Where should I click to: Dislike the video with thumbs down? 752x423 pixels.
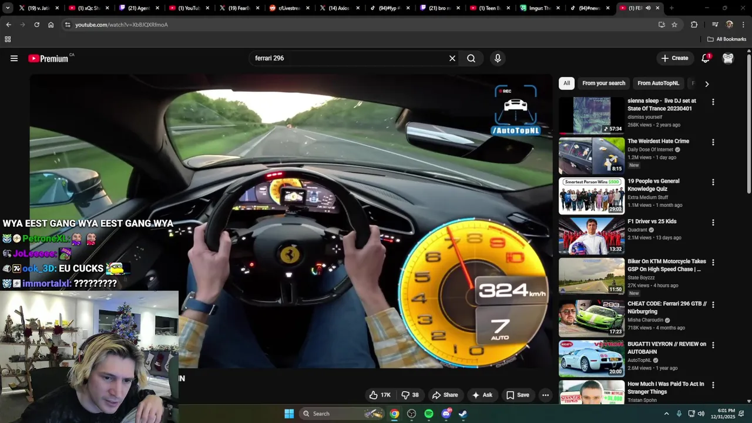point(410,395)
